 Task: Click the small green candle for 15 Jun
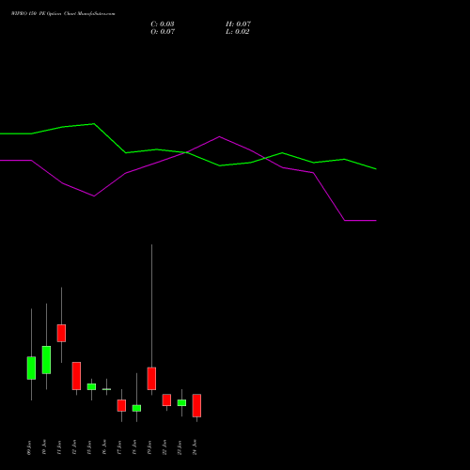91,386
